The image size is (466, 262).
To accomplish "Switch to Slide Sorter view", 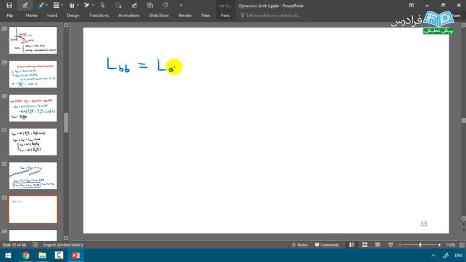I will tap(365, 245).
